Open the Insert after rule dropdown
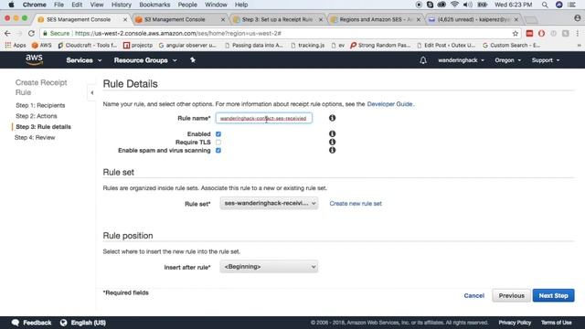585x329 pixels. pos(269,267)
